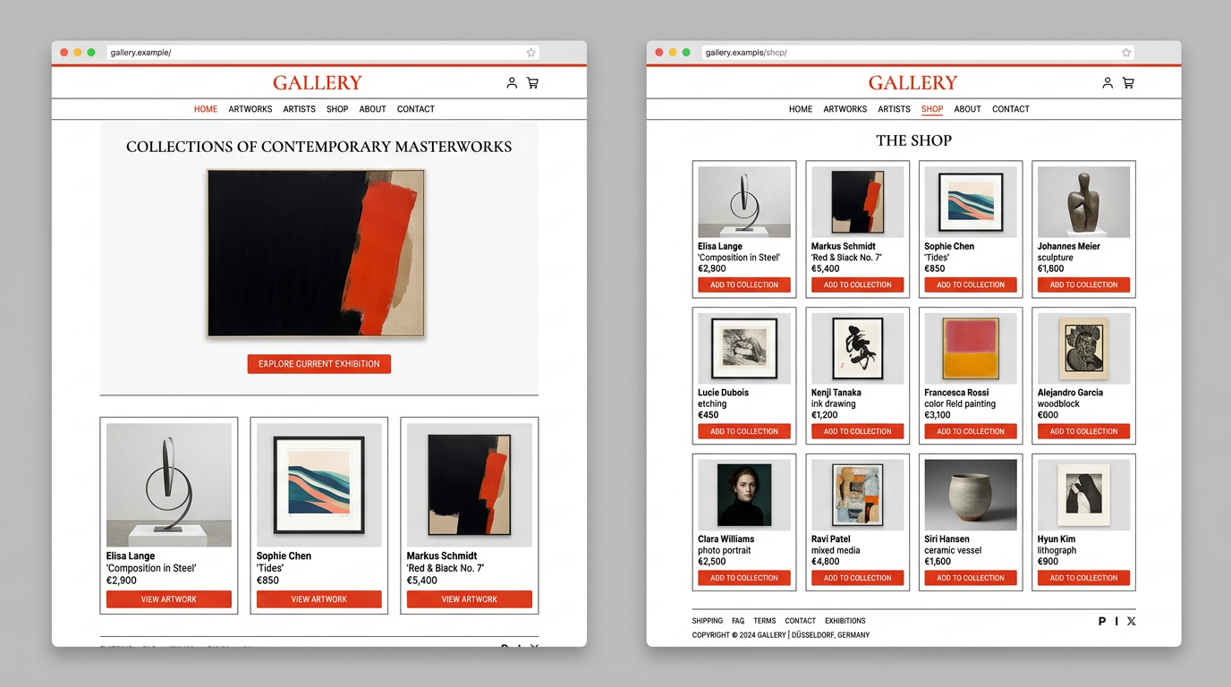The height and width of the screenshot is (687, 1231).
Task: Click the Explore Current Exhibition button
Action: (319, 364)
